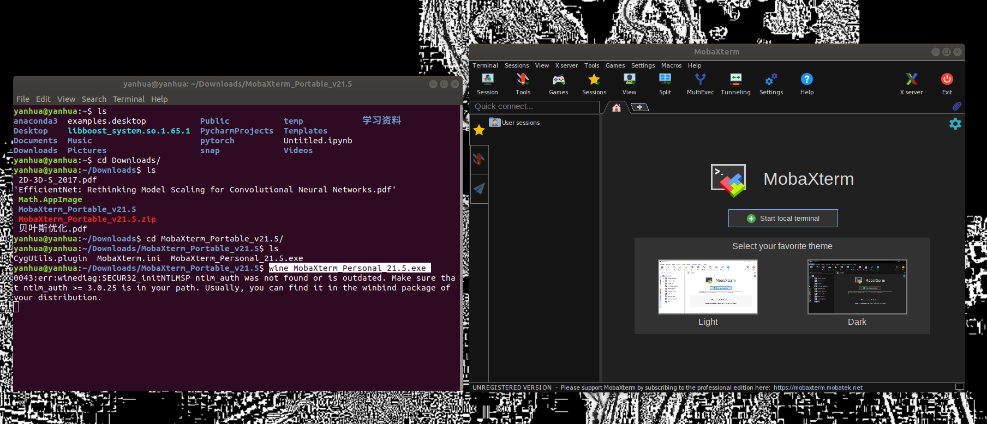Click the anaconda3 directory name in terminal
The height and width of the screenshot is (424, 987).
click(35, 121)
